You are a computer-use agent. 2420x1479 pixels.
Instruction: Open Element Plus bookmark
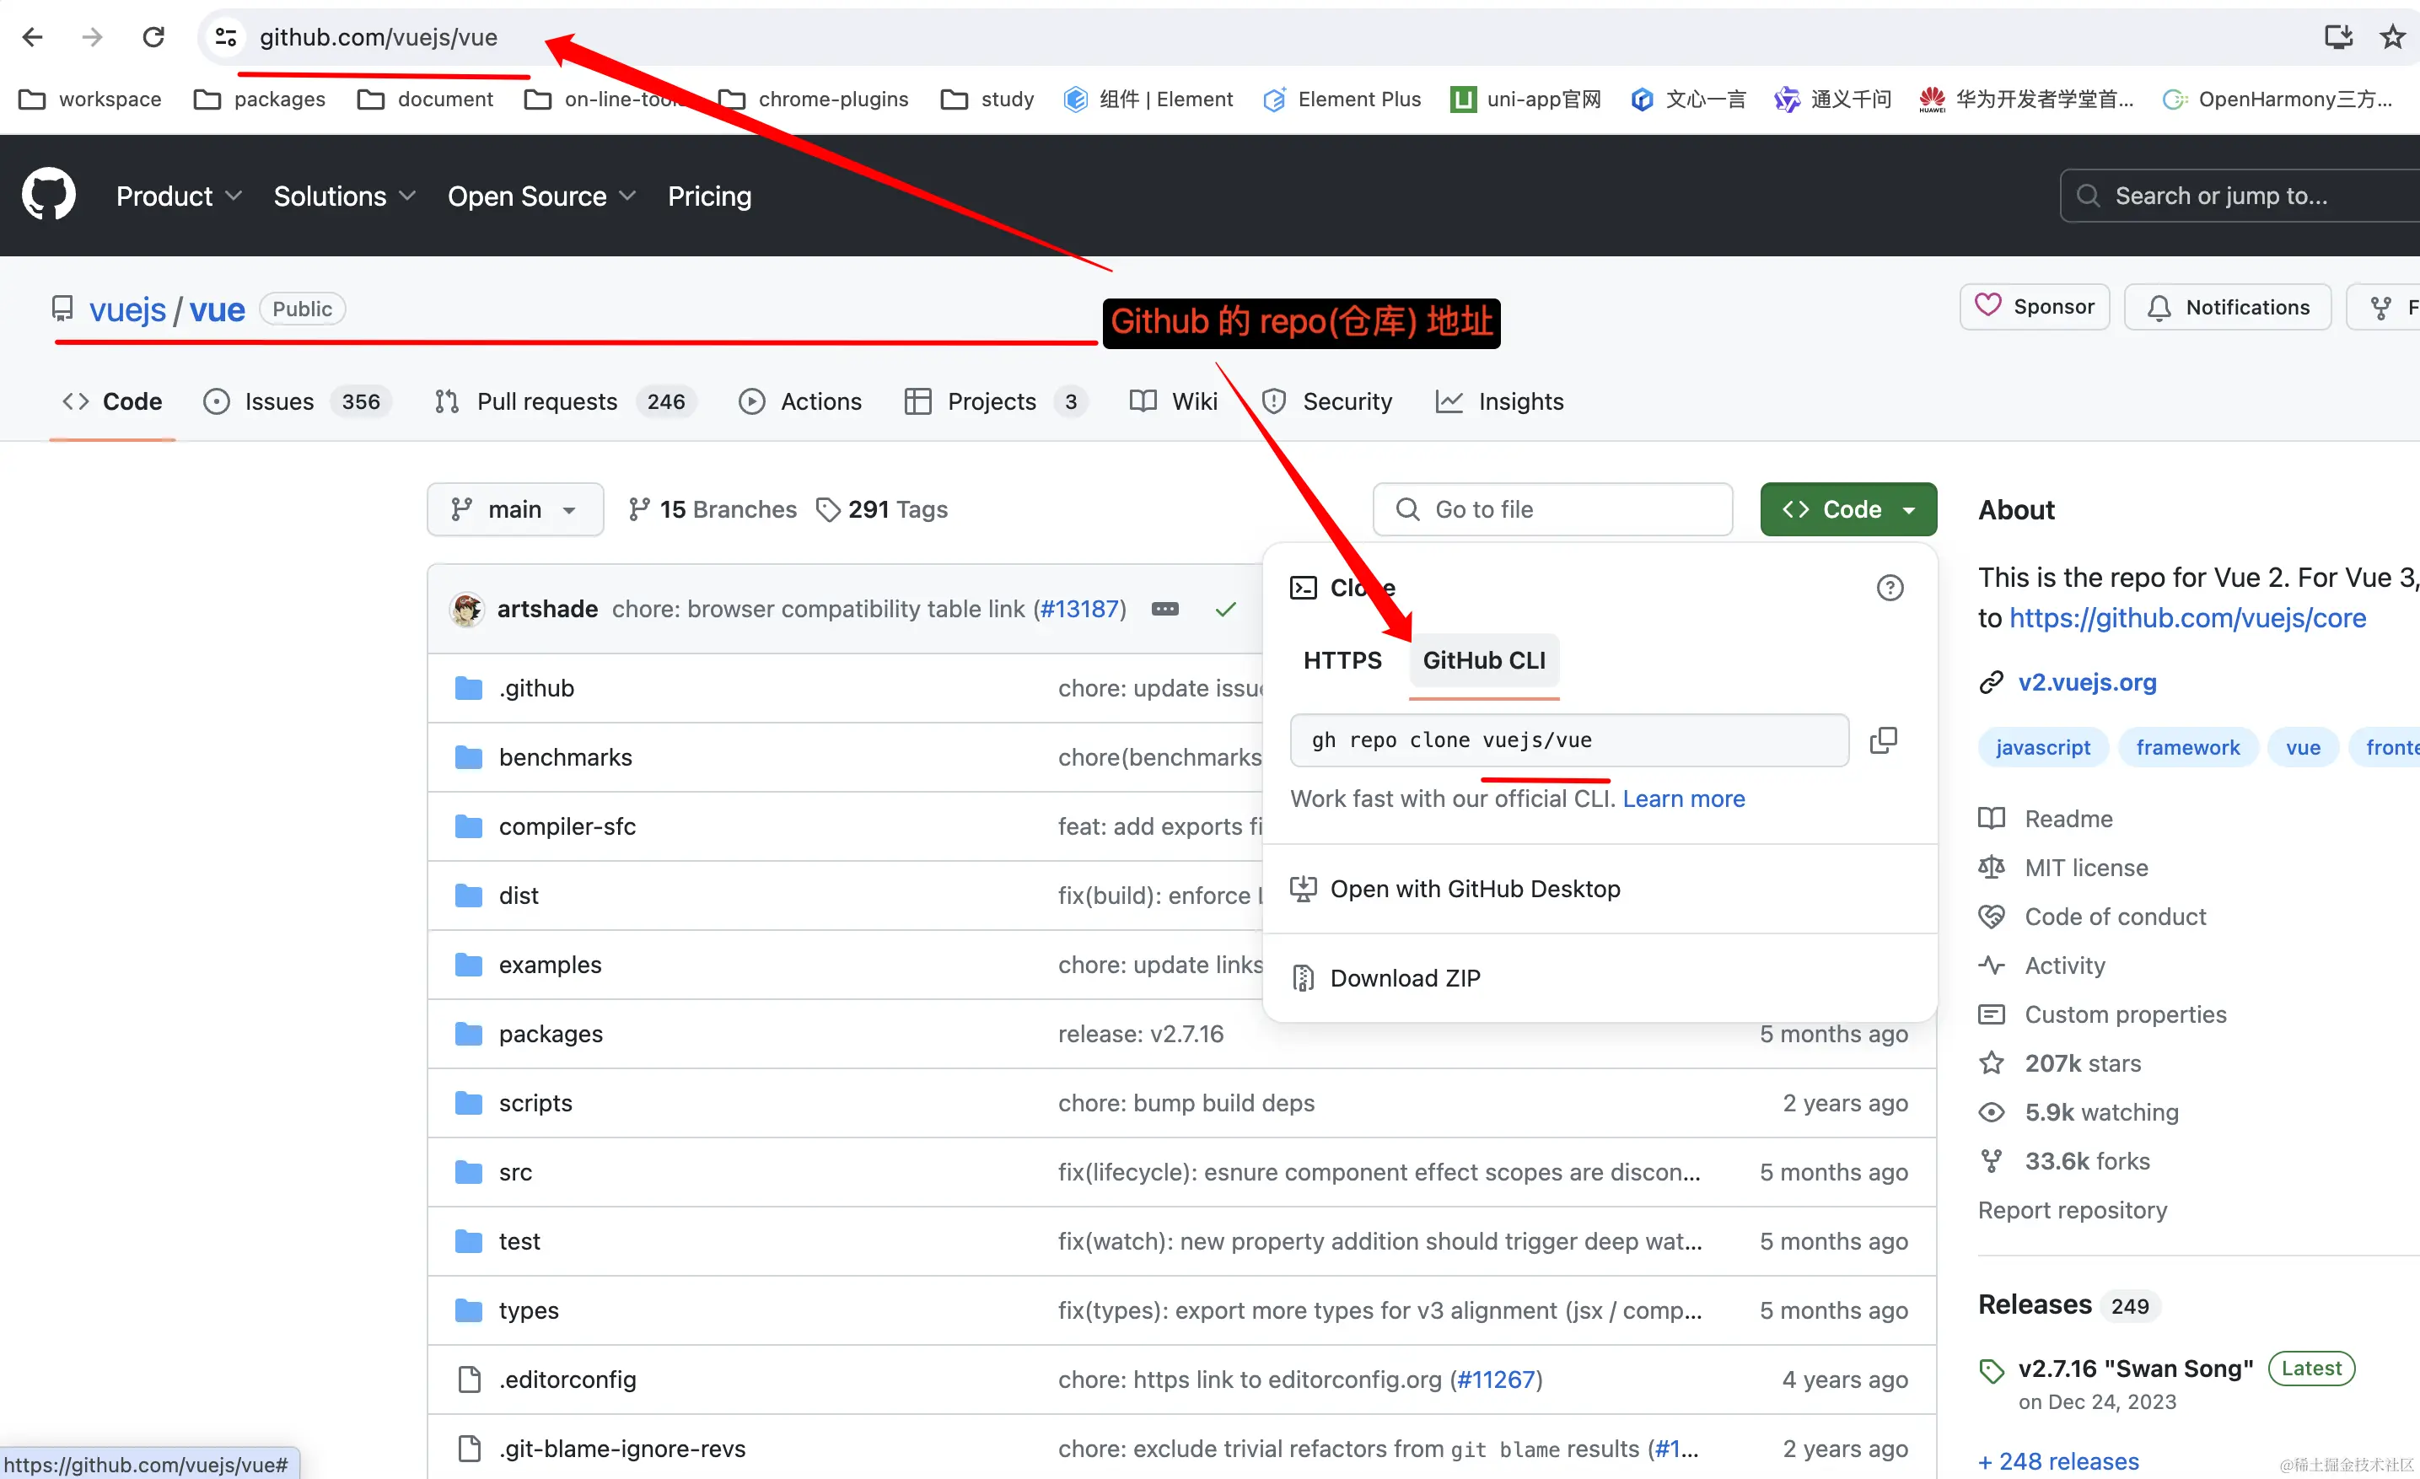tap(1342, 99)
